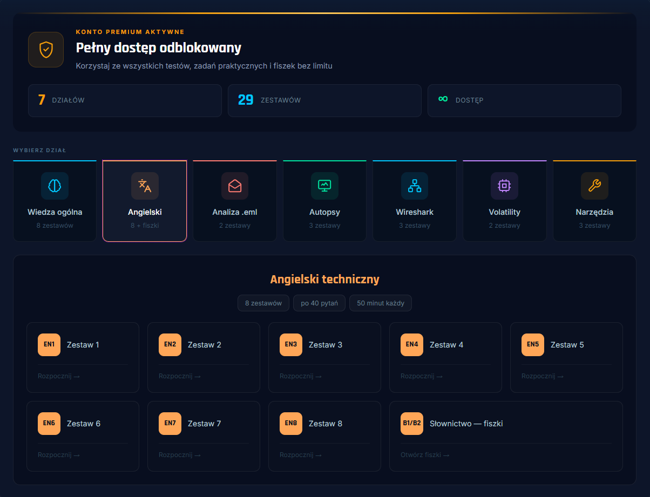This screenshot has height=497, width=650.
Task: Click the brain icon for Wiedza ogólna
Action: [55, 186]
